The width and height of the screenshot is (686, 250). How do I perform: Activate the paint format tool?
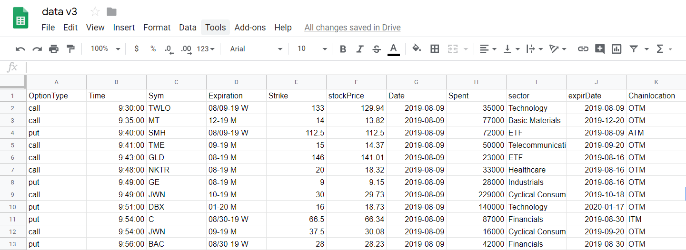pos(70,48)
